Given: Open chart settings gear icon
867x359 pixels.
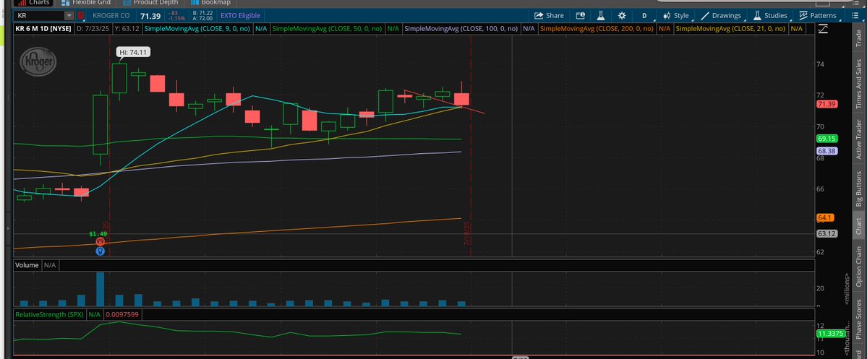Looking at the screenshot, I should 621,15.
